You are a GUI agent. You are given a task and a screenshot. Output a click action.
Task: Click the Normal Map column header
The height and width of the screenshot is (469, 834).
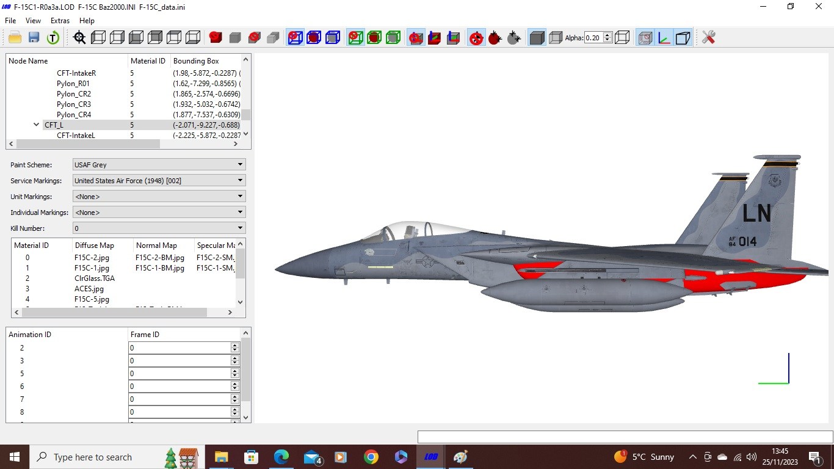[164, 245]
